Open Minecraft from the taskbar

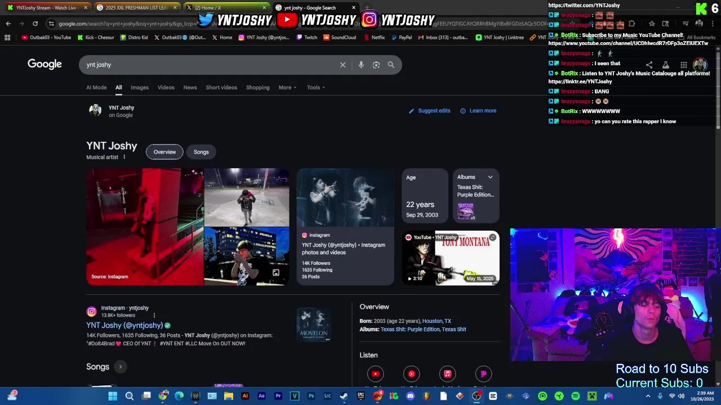click(592, 396)
